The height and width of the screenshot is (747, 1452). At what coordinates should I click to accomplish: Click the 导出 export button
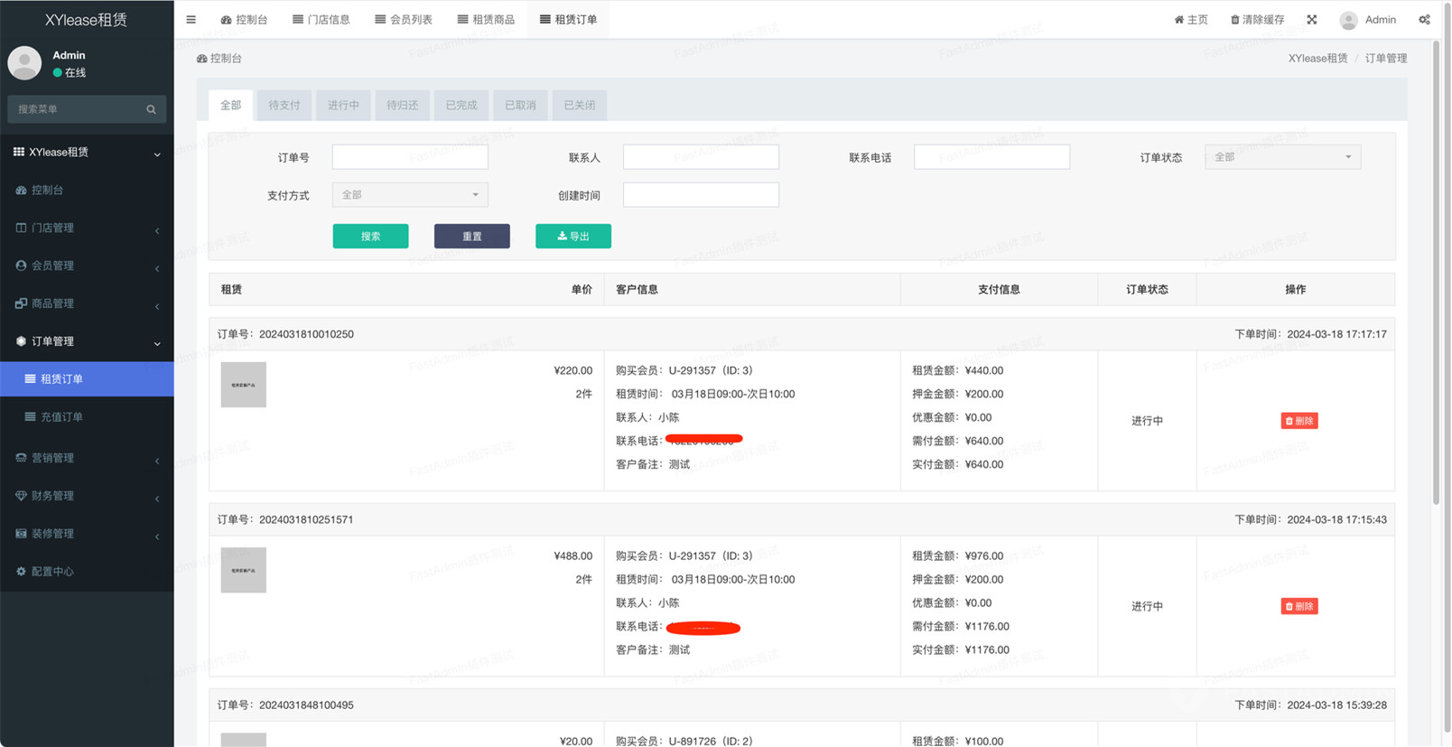click(573, 236)
